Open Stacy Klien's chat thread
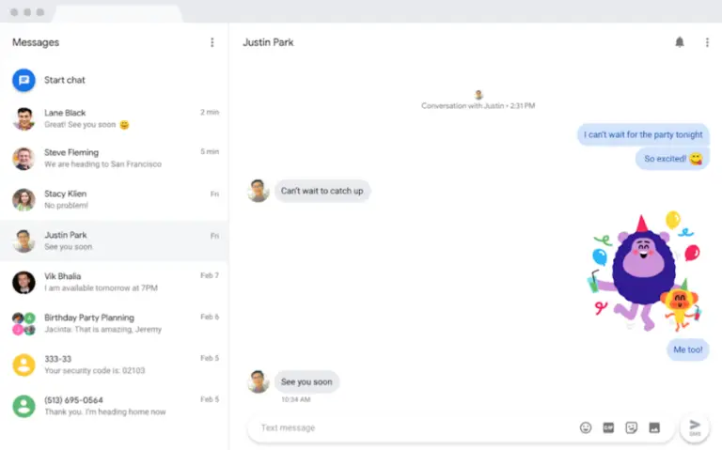 coord(115,199)
